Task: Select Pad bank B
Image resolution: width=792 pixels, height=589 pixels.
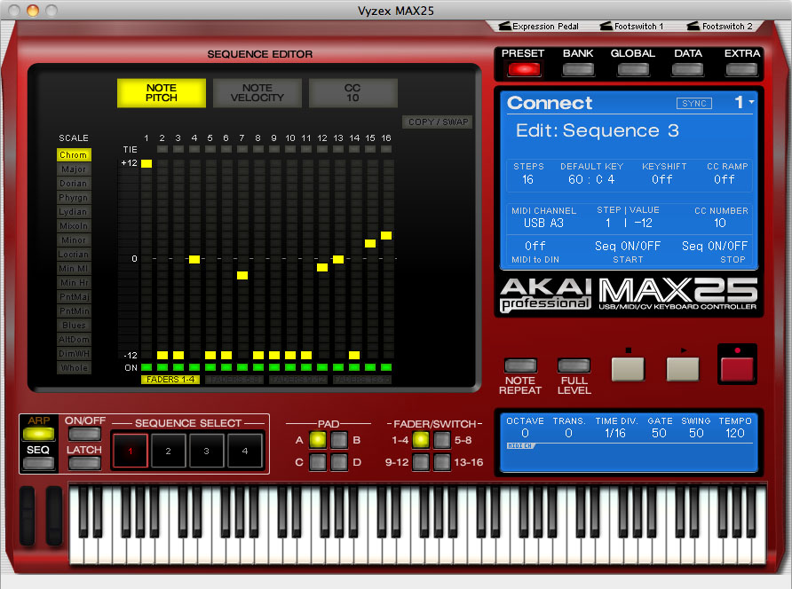Action: [x=339, y=439]
